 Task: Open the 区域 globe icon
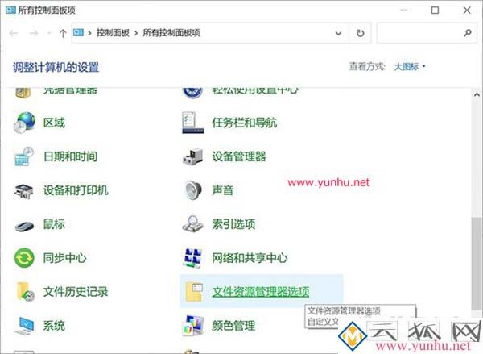click(24, 123)
